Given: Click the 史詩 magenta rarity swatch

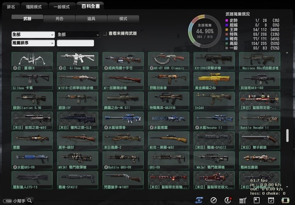Looking at the screenshot, I should pyautogui.click(x=227, y=20).
